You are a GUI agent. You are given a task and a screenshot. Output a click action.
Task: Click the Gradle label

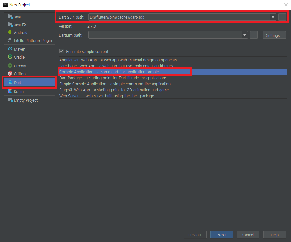[19, 57]
